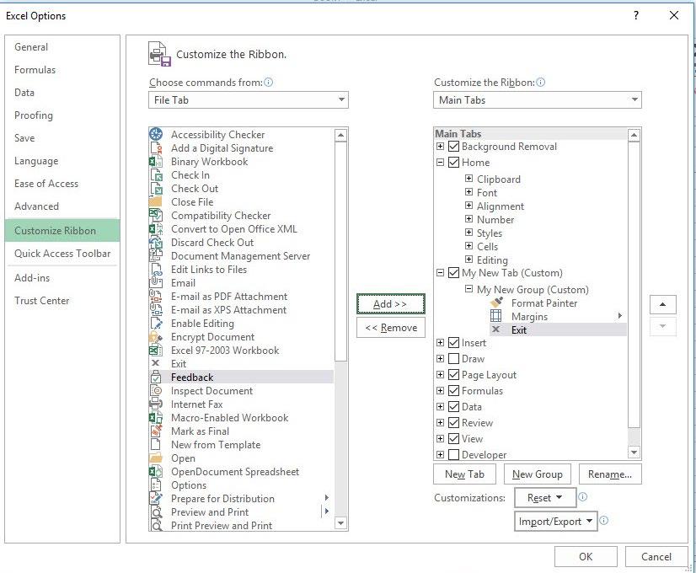Pick the E-mail as XPS Attachment icon
Image resolution: width=696 pixels, height=573 pixels.
156,309
